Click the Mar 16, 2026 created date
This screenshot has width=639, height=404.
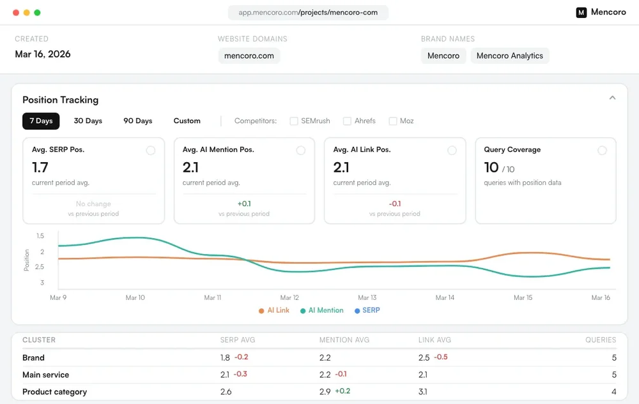click(x=43, y=54)
